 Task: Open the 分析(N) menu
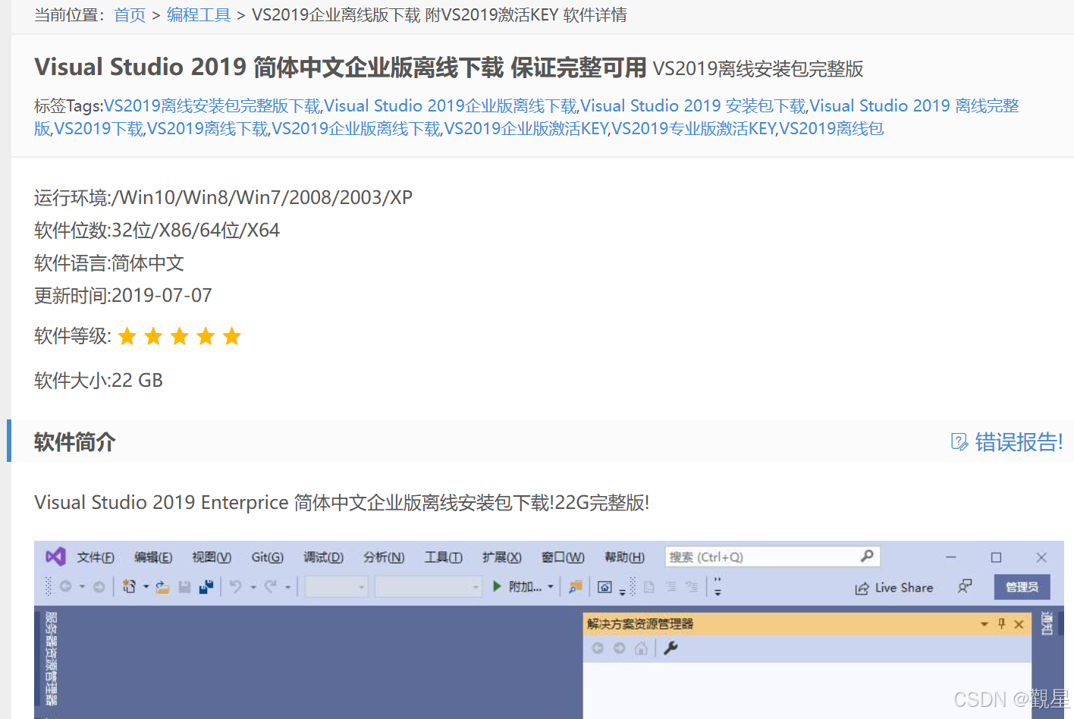pyautogui.click(x=384, y=557)
